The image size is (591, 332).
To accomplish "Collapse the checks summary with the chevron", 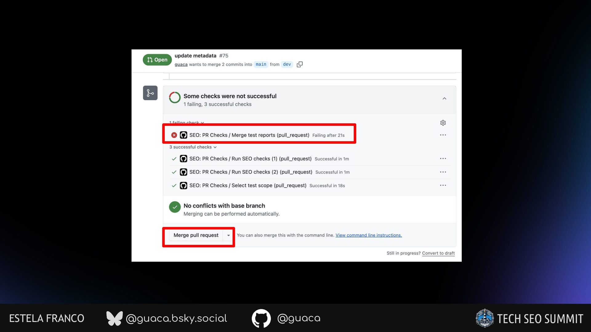I will 444,98.
